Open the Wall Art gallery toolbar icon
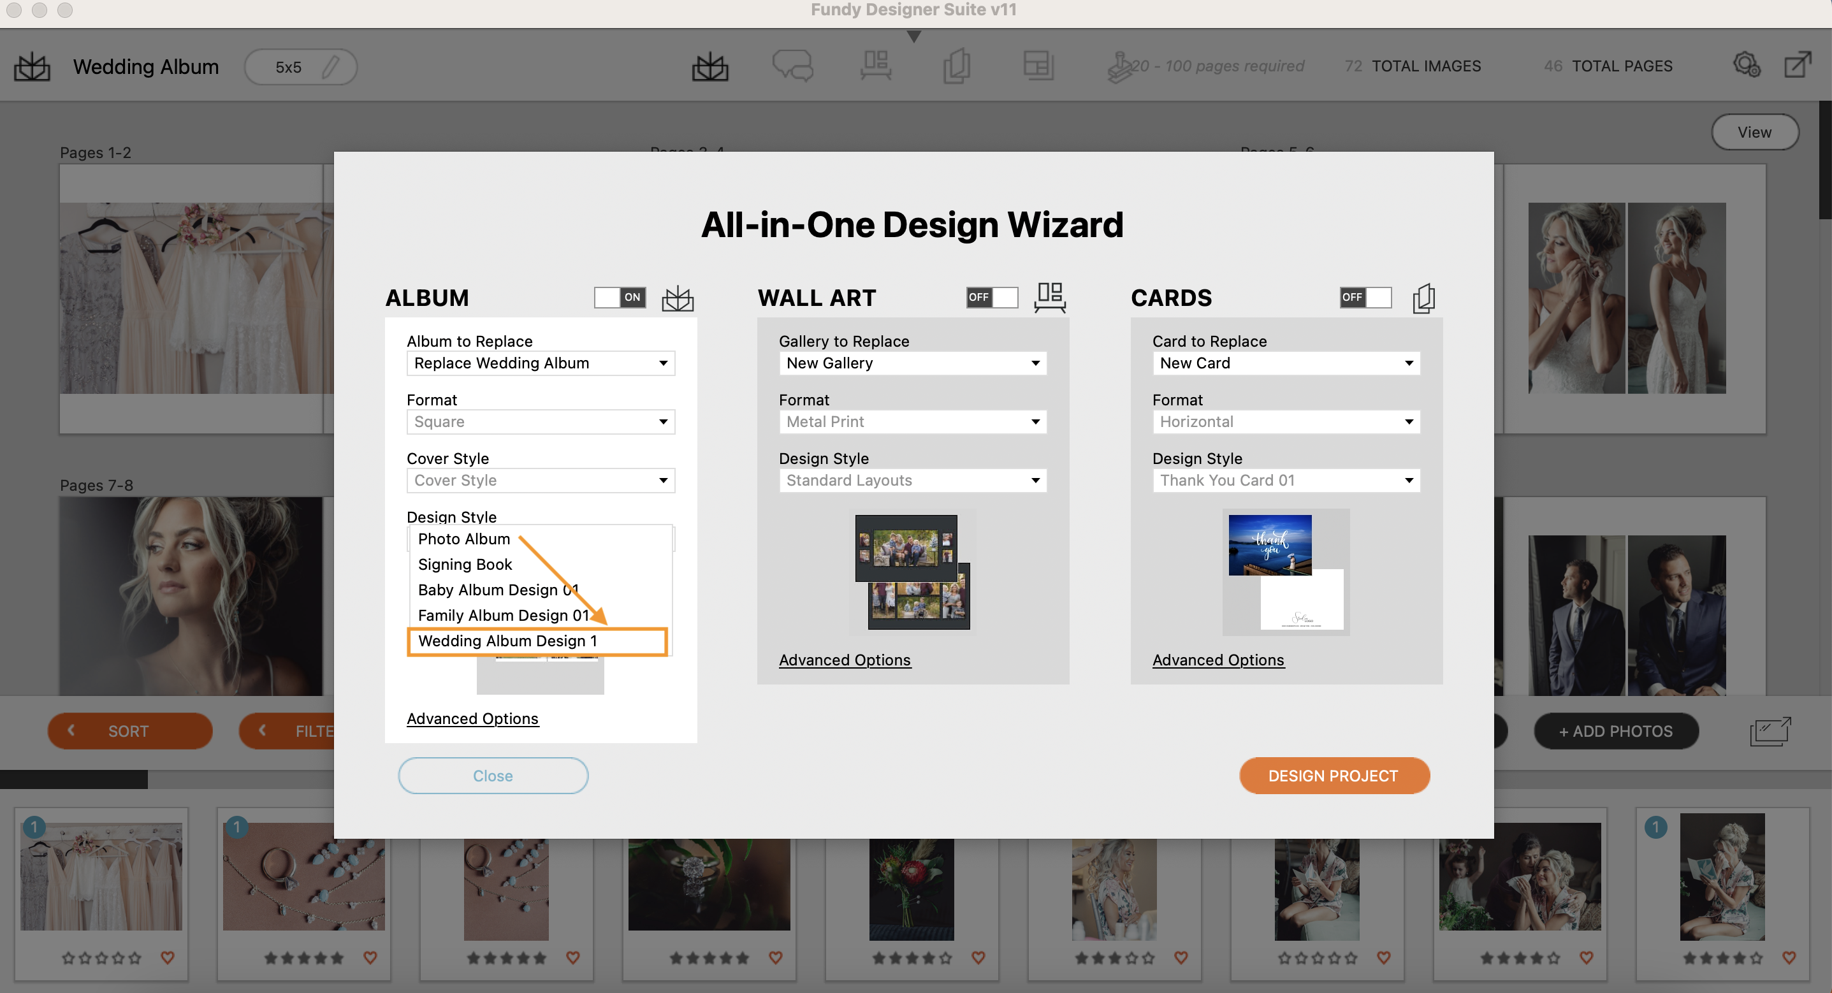Screen dimensions: 1832x993 click(x=875, y=66)
